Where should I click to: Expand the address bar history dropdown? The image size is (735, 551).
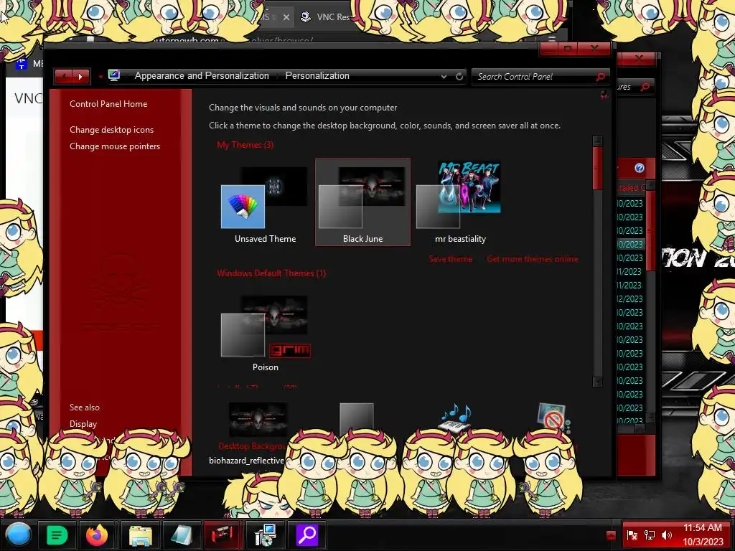[x=444, y=76]
